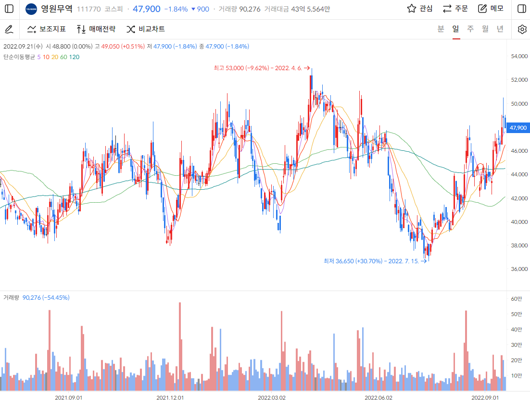Screen dimensions: 530x403
Task: Open the 주문 order button
Action: tap(455, 9)
